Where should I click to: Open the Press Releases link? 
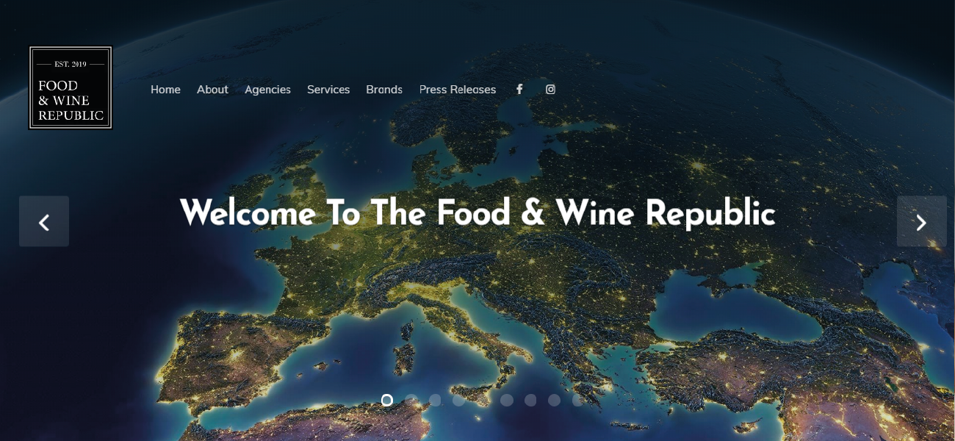click(x=458, y=89)
